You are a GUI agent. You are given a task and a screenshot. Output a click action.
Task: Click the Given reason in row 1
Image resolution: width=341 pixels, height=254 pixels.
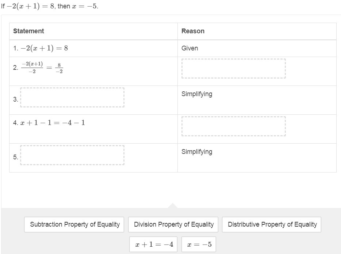pyautogui.click(x=190, y=48)
